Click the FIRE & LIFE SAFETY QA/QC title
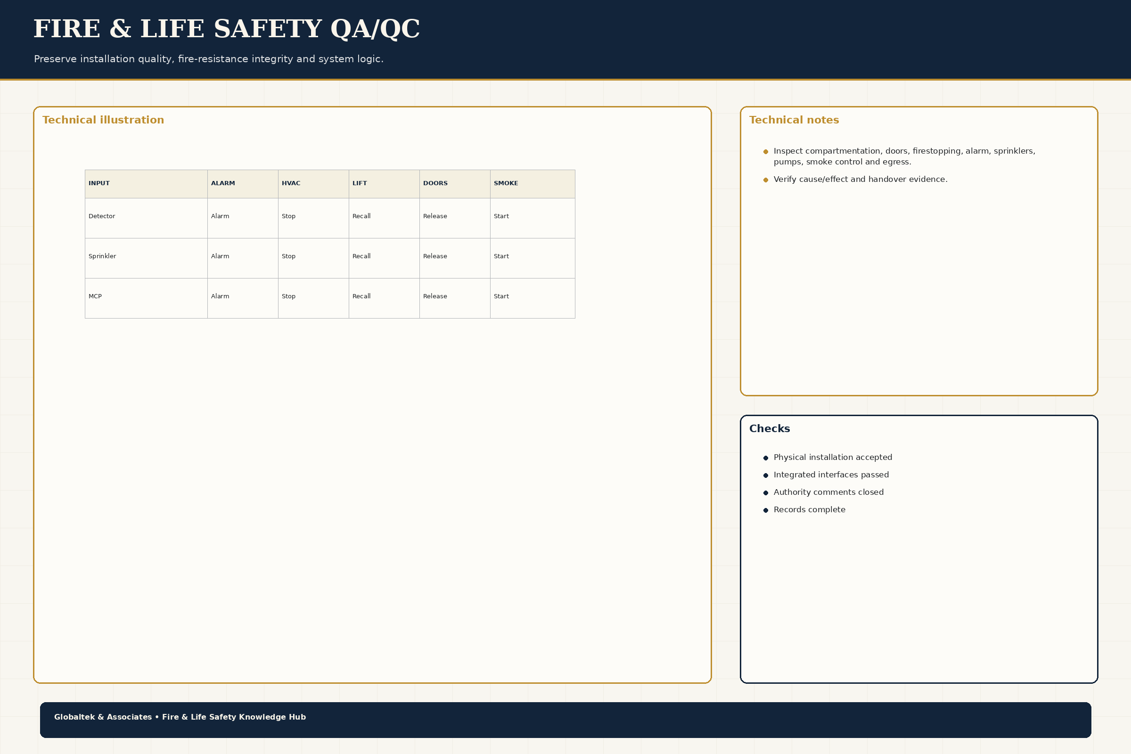The width and height of the screenshot is (1131, 754). (227, 29)
